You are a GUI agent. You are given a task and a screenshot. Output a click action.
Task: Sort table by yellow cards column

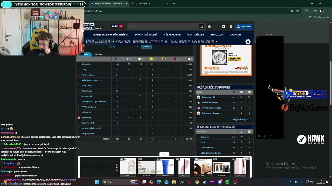tap(151, 59)
